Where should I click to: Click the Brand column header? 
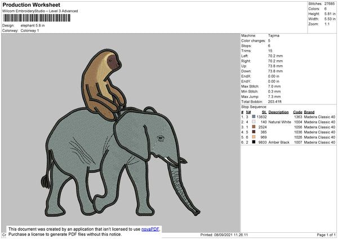tap(310, 111)
